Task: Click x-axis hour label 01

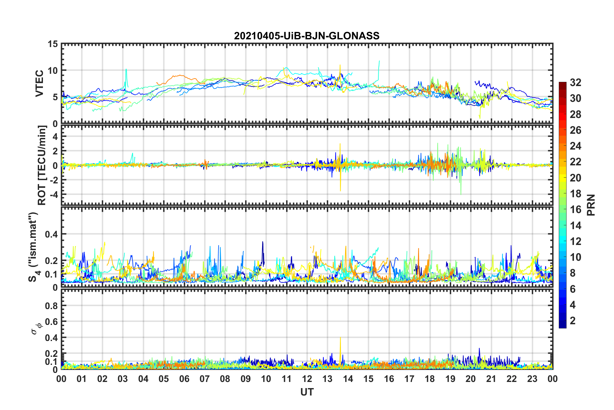Action: pyautogui.click(x=82, y=379)
